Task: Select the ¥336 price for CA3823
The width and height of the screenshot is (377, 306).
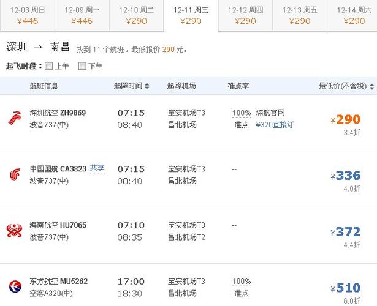Action: click(x=346, y=176)
